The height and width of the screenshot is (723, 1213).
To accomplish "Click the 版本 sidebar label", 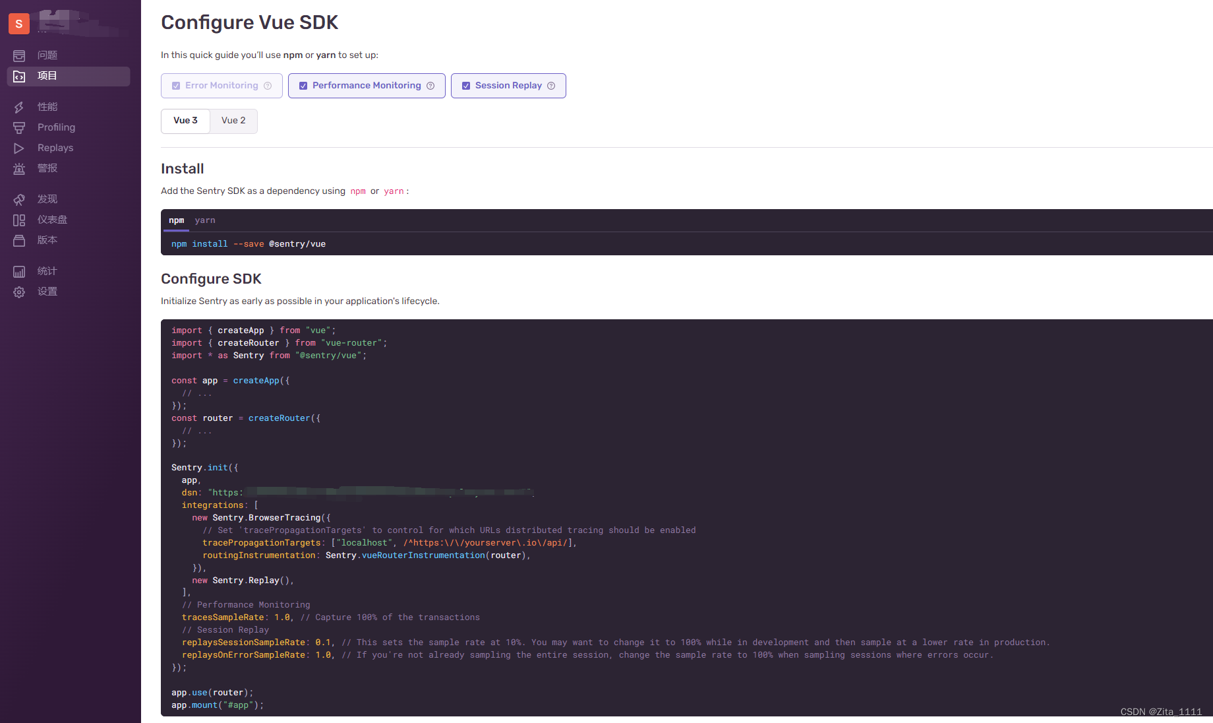I will click(x=47, y=240).
